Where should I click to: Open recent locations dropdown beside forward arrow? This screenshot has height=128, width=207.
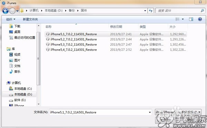coord(18,11)
